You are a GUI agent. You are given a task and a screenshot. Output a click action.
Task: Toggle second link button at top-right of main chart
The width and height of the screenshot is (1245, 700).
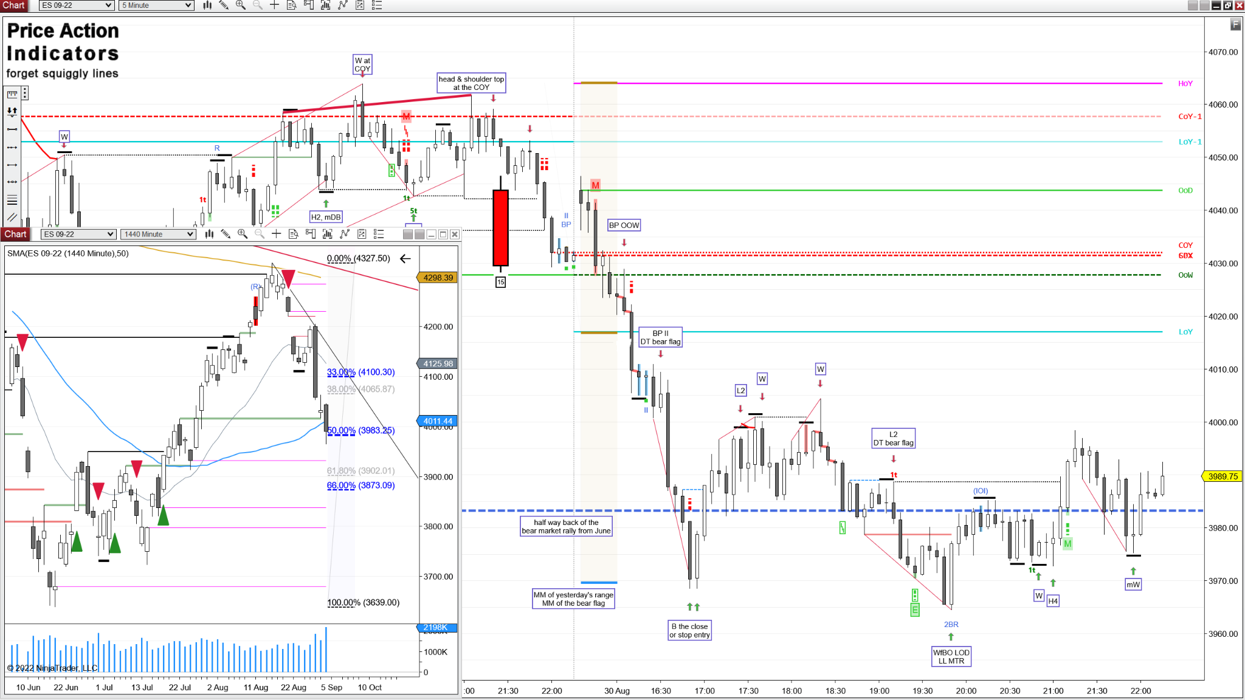tap(1204, 5)
